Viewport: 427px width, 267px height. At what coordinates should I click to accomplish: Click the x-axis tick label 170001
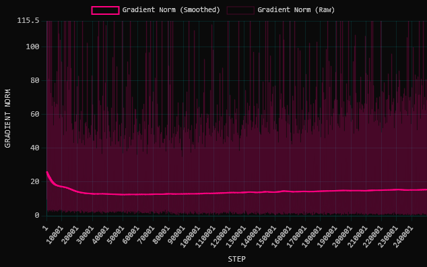(297, 237)
